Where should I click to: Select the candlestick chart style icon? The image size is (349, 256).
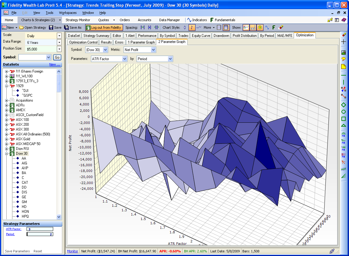click(185, 28)
